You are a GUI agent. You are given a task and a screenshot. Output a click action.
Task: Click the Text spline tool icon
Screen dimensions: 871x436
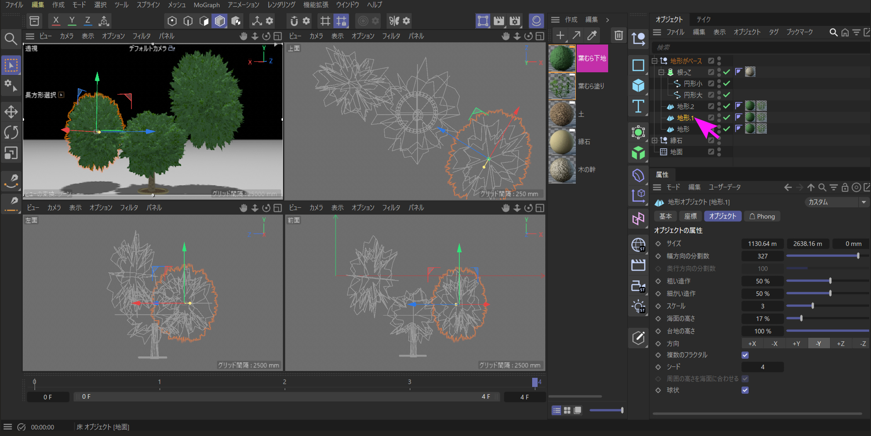[x=638, y=106]
